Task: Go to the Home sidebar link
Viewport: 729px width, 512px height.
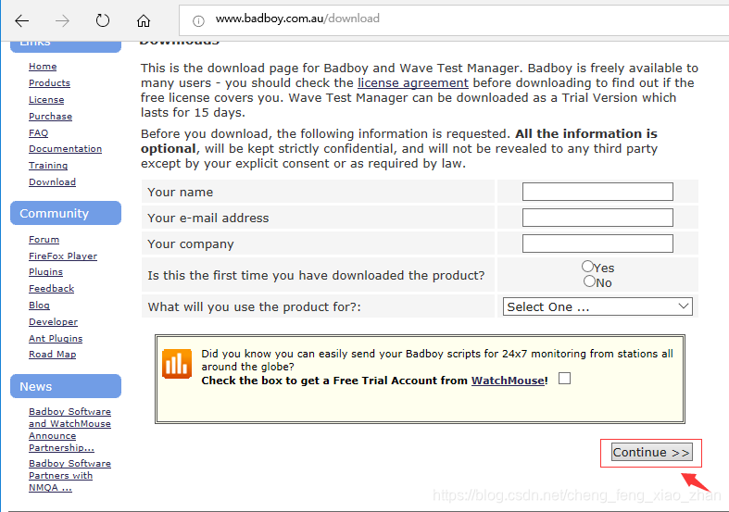Action: pyautogui.click(x=43, y=67)
